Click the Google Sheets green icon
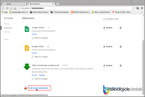 click(x=27, y=29)
